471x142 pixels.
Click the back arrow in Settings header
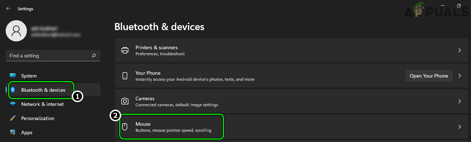[x=8, y=9]
